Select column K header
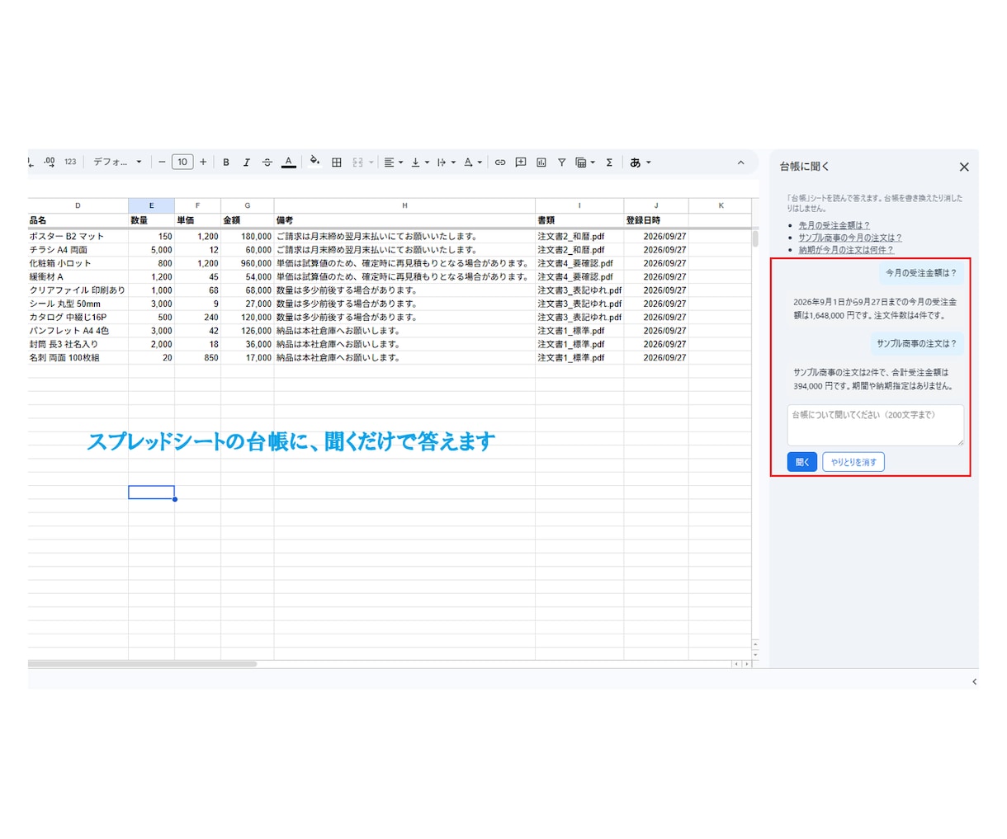The height and width of the screenshot is (839, 1007). tap(721, 205)
